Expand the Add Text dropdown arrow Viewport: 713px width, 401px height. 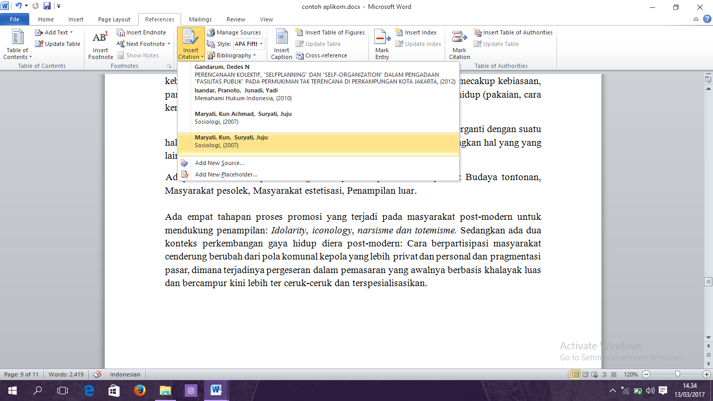pos(72,32)
